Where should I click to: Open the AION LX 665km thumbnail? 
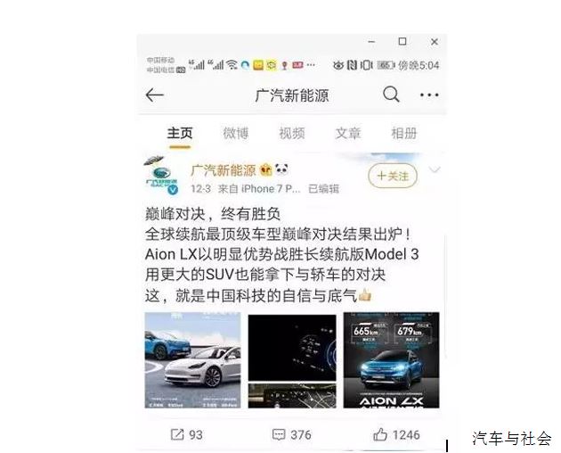[x=392, y=360]
